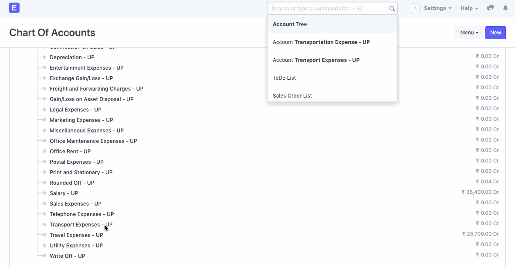Open the notifications bell icon
This screenshot has height=267, width=515.
pos(505,8)
